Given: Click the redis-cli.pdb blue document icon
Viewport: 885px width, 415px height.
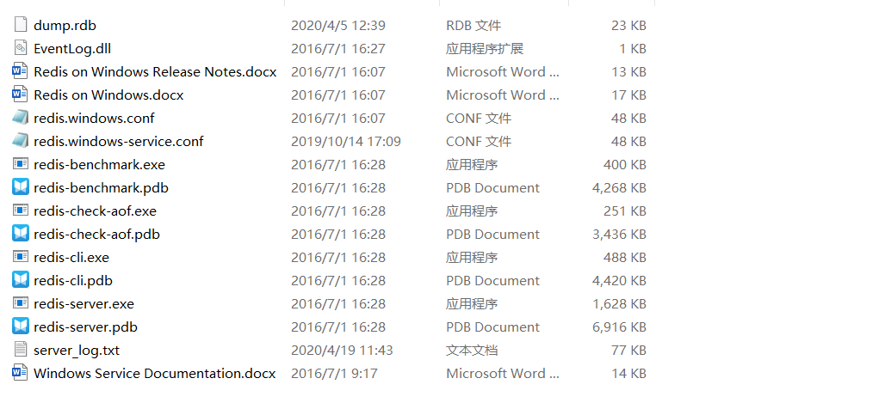Looking at the screenshot, I should coord(21,280).
